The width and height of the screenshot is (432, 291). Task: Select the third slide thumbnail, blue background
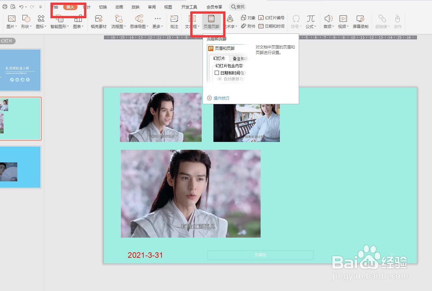pos(20,167)
